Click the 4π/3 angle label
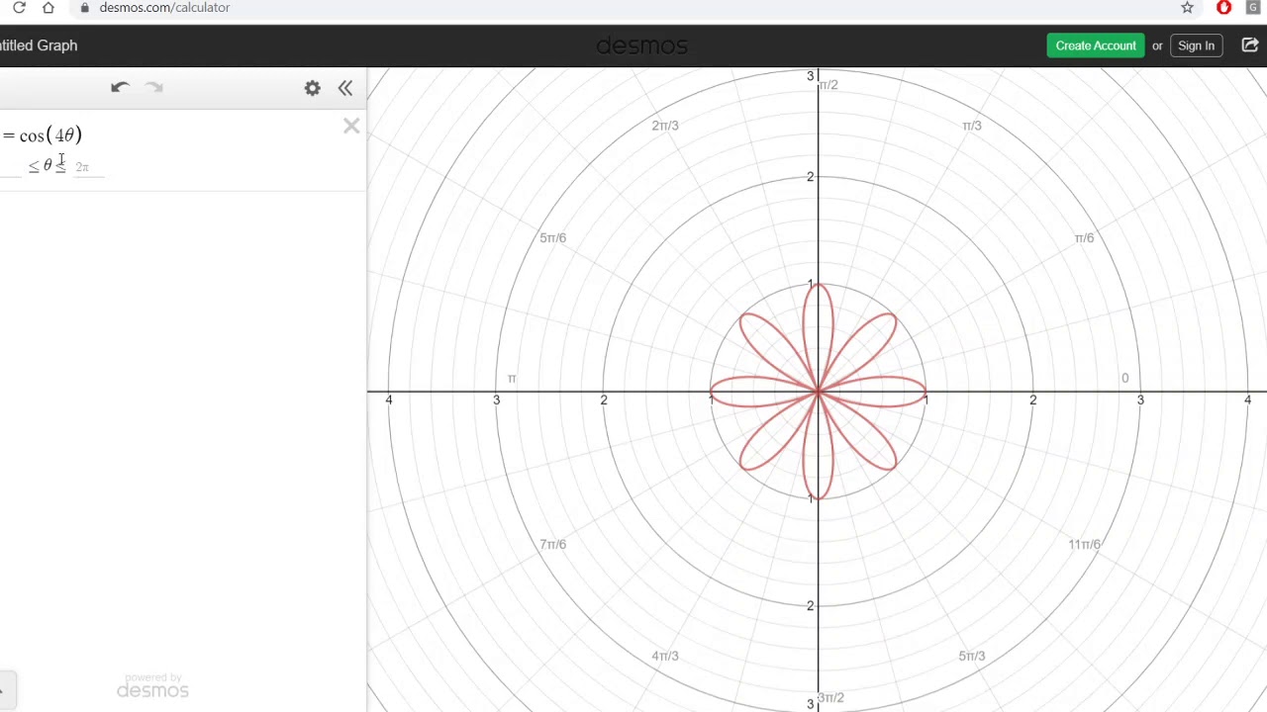The height and width of the screenshot is (712, 1267). coord(665,657)
